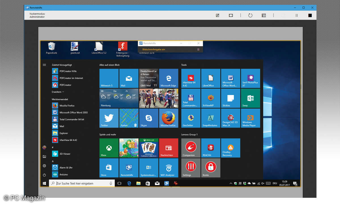Click the File Explorer icon in the Start menu rail
Image resolution: width=340 pixels, height=204 pixels.
pos(44,156)
